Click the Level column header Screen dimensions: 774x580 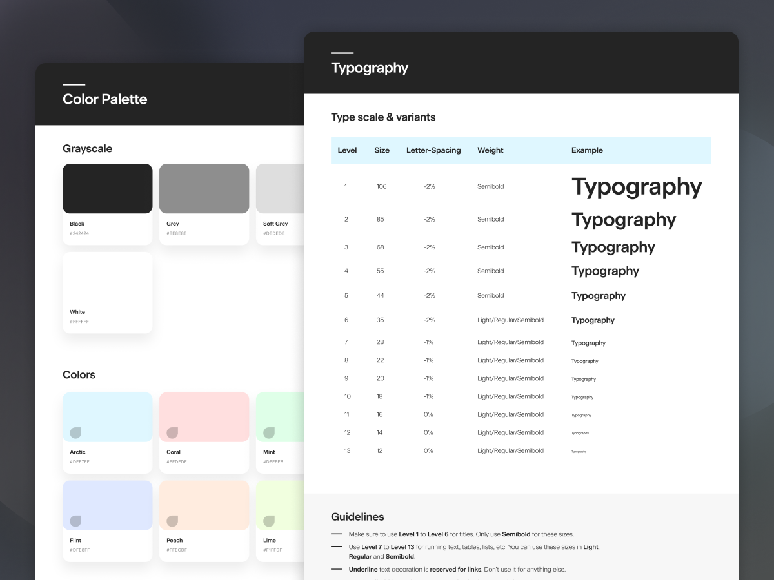[347, 150]
